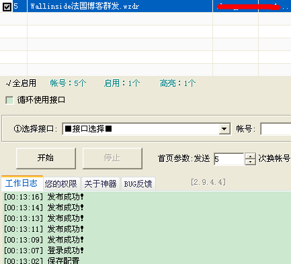Select log entry [00:13:14] 发布成功
This screenshot has width=291, height=264.
[44, 208]
